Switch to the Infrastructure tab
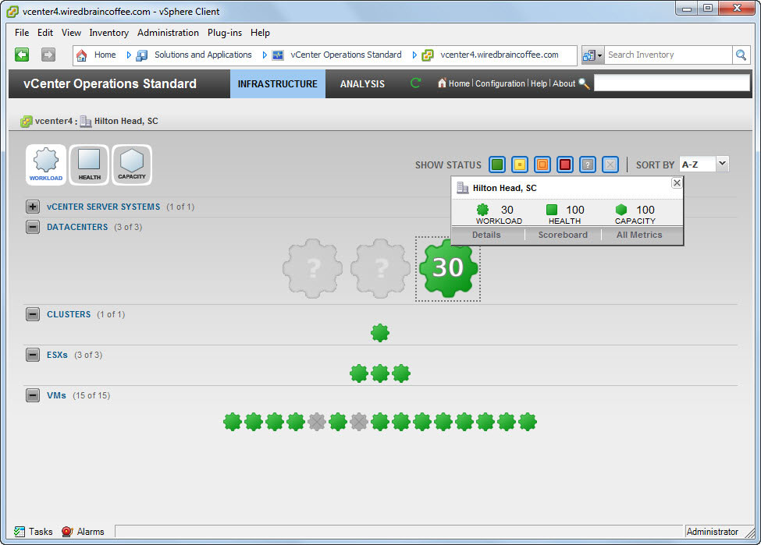Viewport: 761px width, 545px height. (x=278, y=84)
